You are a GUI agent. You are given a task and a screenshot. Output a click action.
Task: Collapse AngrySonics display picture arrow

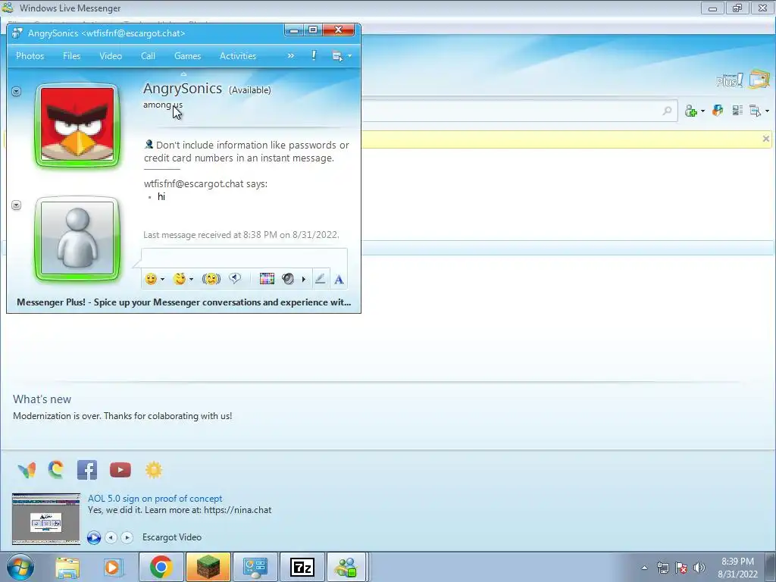coord(17,92)
